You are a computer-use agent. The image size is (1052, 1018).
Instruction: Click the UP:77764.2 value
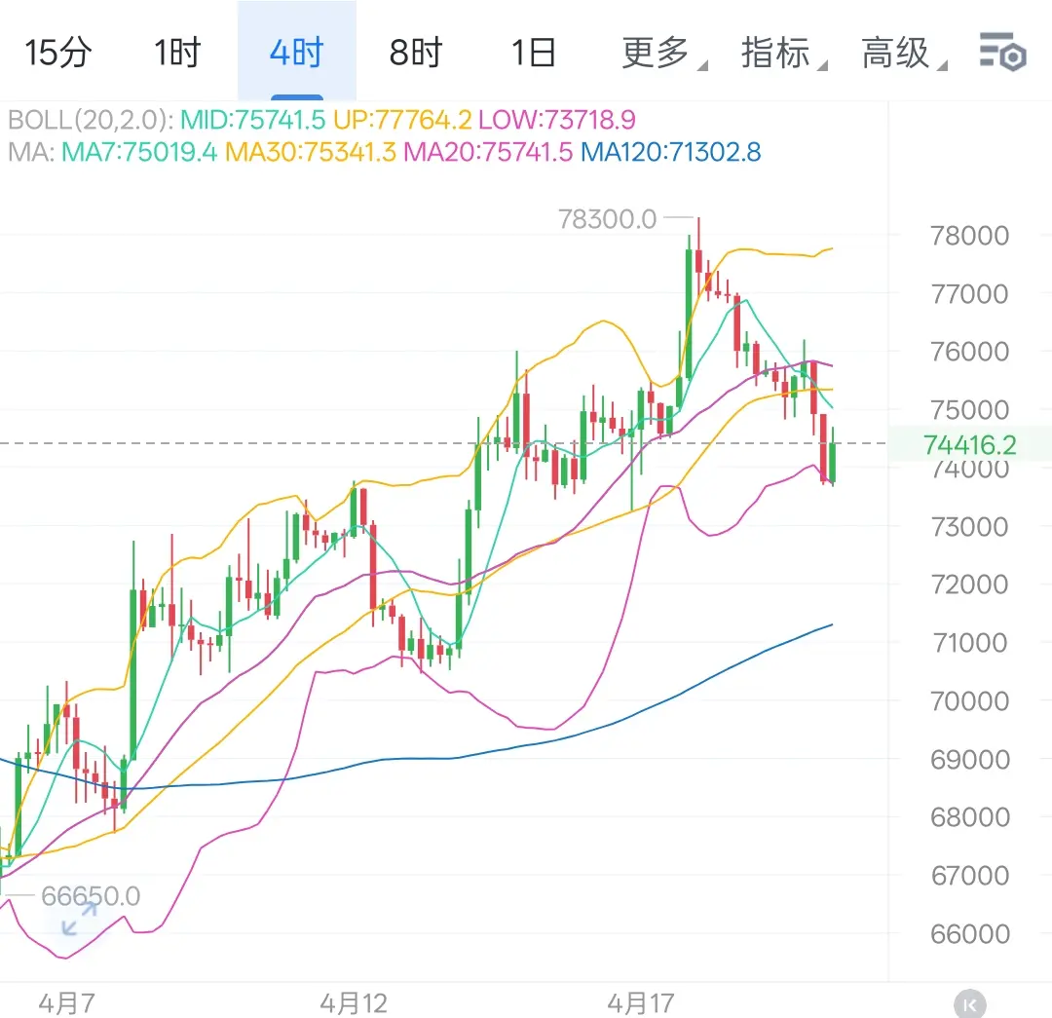pos(402,120)
